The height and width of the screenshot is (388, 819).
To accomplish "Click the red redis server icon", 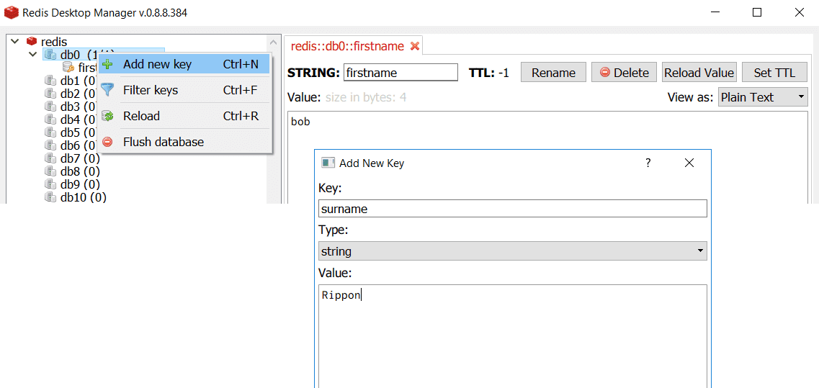I will click(x=32, y=42).
